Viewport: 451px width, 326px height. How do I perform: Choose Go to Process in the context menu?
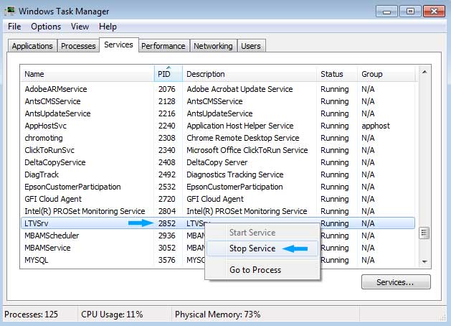(262, 270)
